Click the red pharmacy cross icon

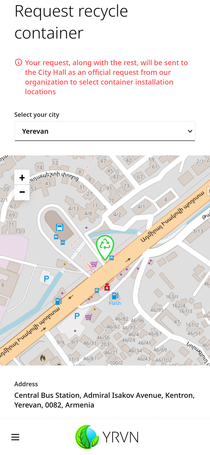click(x=107, y=287)
